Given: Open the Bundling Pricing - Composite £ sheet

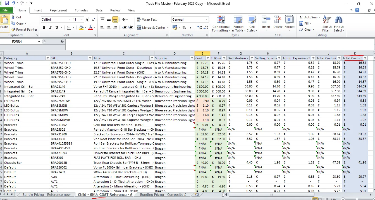Looking at the screenshot, I should click(x=163, y=195).
